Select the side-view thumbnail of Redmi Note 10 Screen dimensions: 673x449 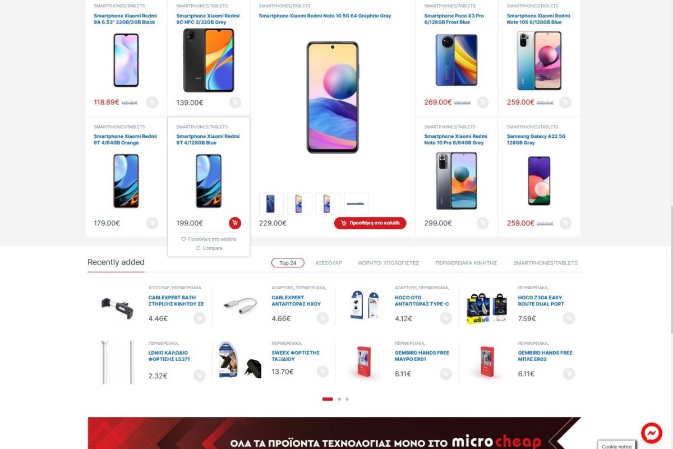pyautogui.click(x=356, y=203)
